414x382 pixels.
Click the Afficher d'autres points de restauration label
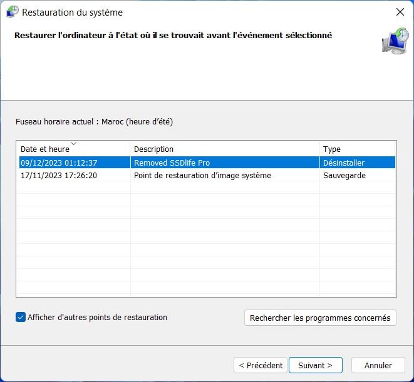click(97, 317)
